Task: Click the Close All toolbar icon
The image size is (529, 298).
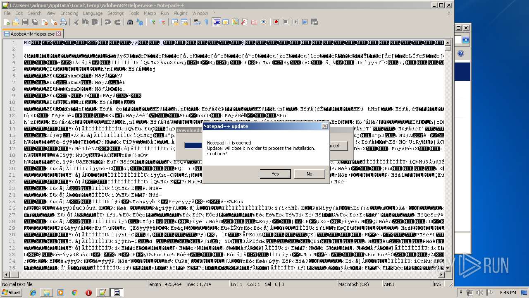Action: coord(54,22)
